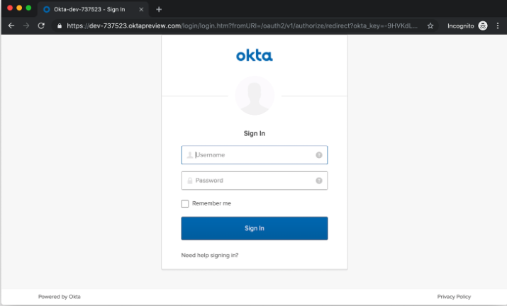This screenshot has height=306, width=507.
Task: Open Chrome three-dot menu
Action: (x=498, y=25)
